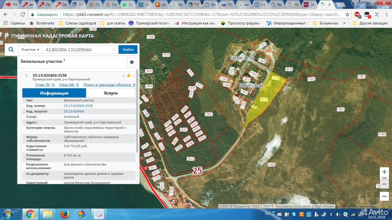Click the Защищено secure padlock indicator
This screenshot has height=220, width=392.
click(44, 14)
